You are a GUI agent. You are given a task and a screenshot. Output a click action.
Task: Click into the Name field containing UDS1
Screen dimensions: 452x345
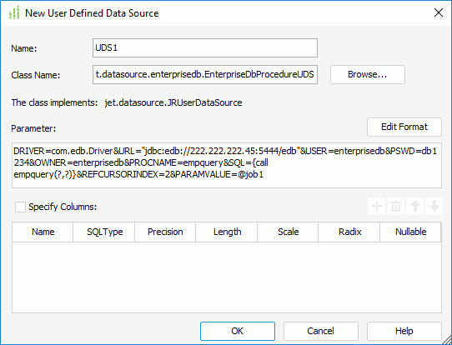coord(205,47)
